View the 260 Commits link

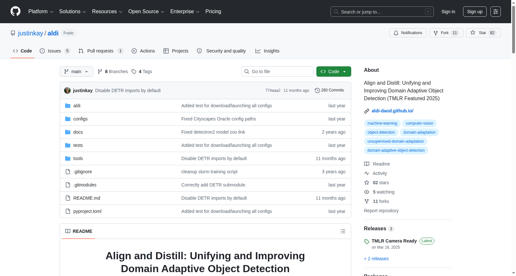coord(329,90)
